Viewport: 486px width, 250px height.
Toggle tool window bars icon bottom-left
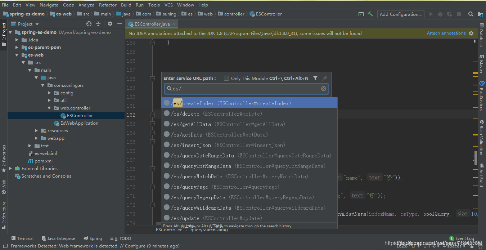point(5,246)
